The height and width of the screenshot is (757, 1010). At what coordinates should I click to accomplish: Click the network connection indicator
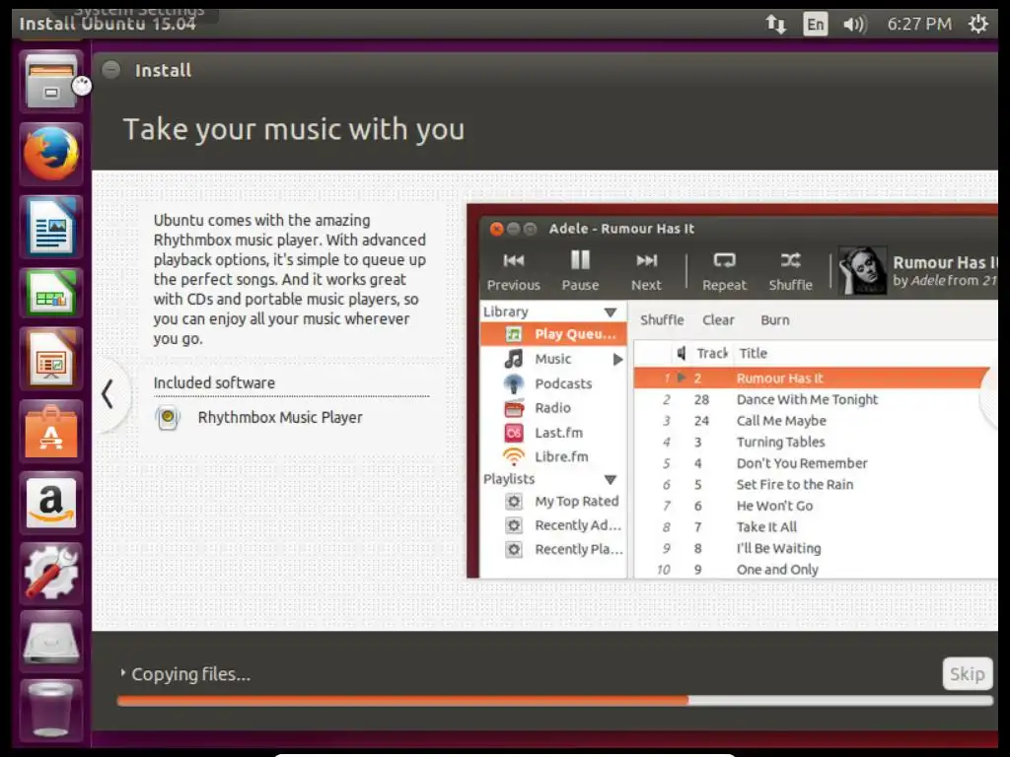point(775,25)
